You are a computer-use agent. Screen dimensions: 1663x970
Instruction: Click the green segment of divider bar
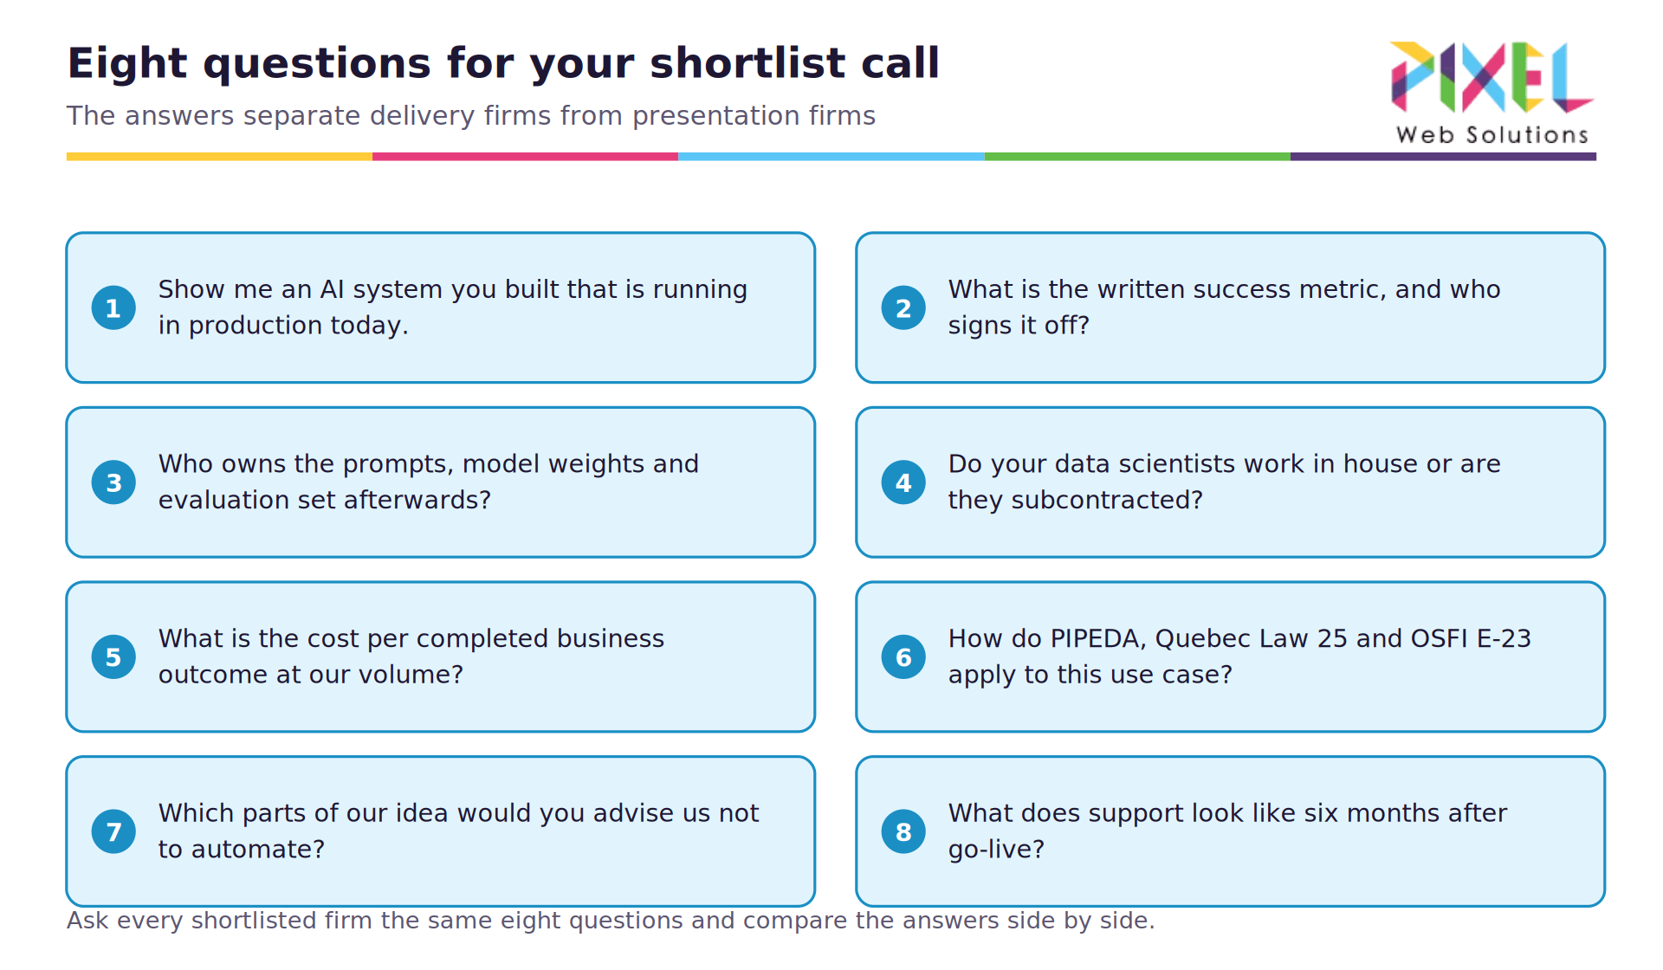click(1137, 157)
